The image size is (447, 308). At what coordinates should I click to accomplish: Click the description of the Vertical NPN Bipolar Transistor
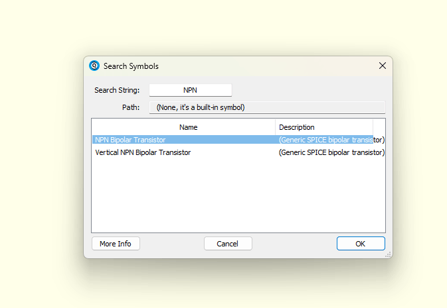coord(331,152)
